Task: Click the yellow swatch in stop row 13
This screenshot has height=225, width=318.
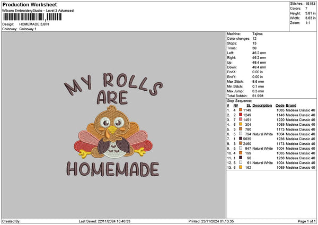Action: [241, 167]
